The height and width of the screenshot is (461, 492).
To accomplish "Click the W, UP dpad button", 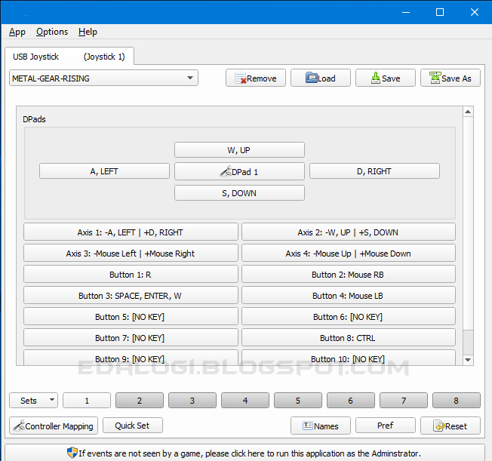I will pyautogui.click(x=239, y=149).
